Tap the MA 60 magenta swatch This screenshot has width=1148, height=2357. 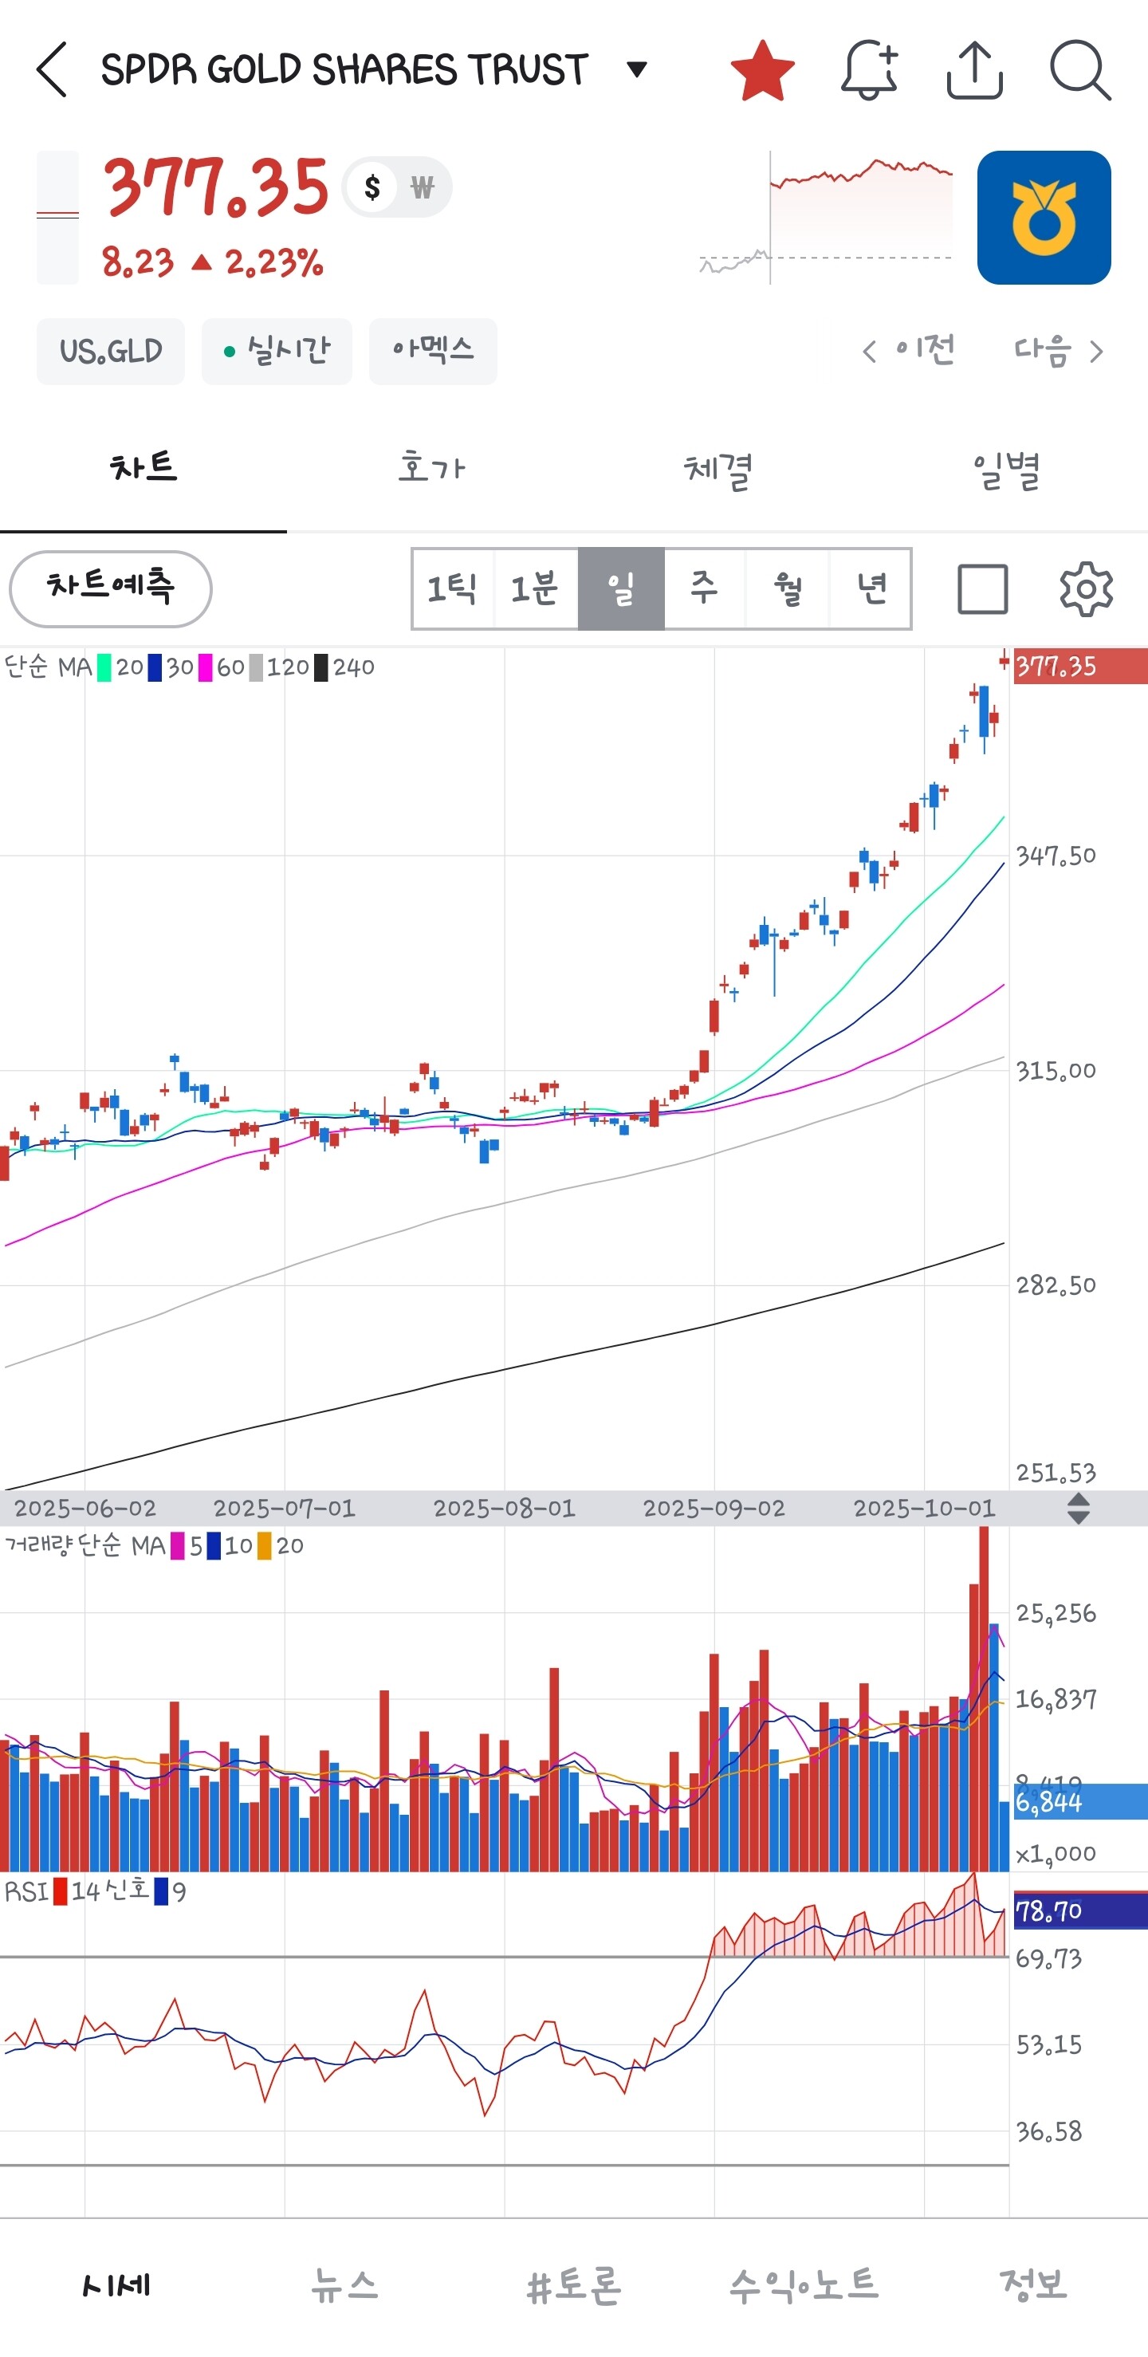tap(205, 667)
